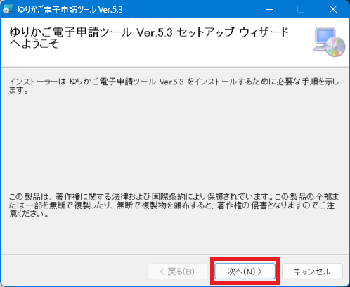Click the separator line below the white banner
The height and width of the screenshot is (287, 350).
click(x=175, y=67)
